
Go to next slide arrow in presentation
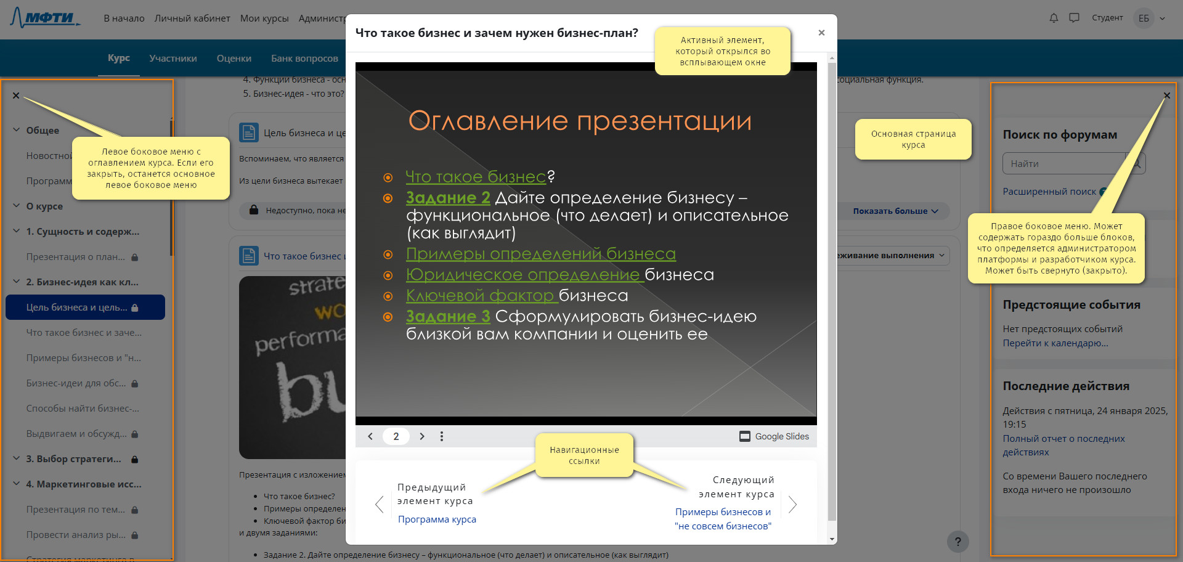pos(422,436)
